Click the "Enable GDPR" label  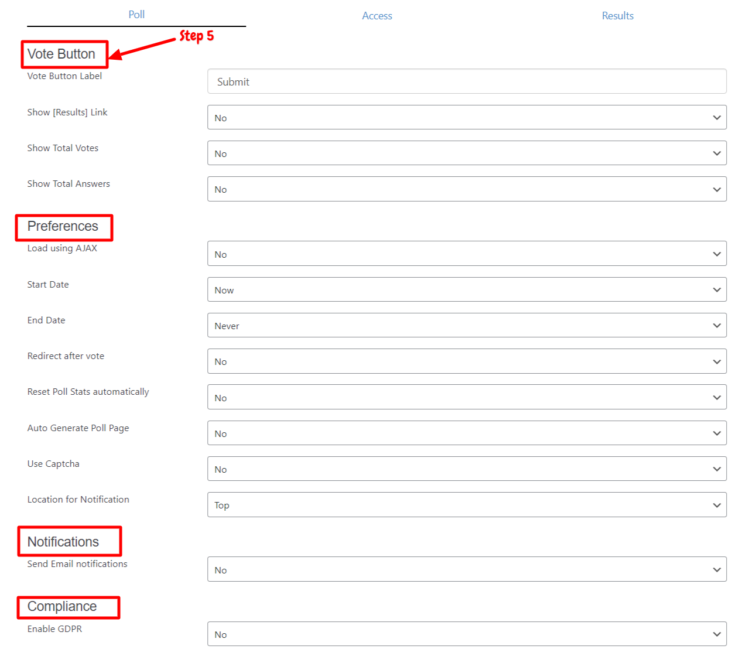[54, 629]
